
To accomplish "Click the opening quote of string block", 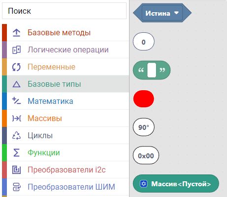I will (x=141, y=70).
